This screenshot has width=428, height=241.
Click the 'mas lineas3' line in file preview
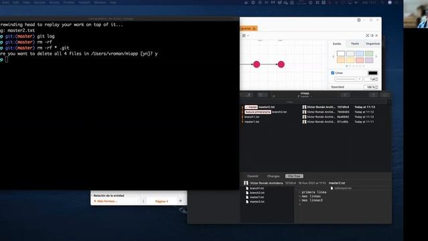(312, 200)
